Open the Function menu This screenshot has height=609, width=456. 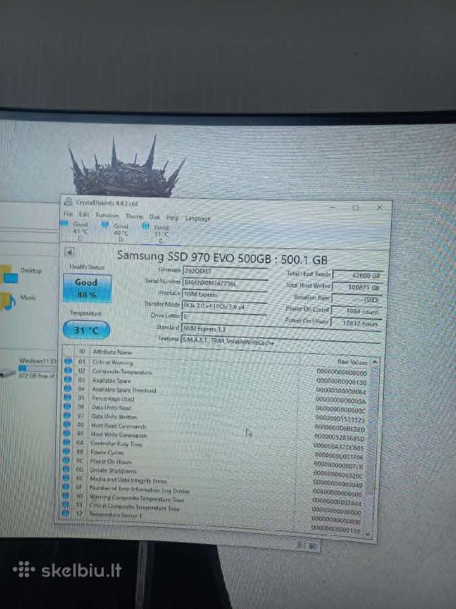[x=107, y=215]
